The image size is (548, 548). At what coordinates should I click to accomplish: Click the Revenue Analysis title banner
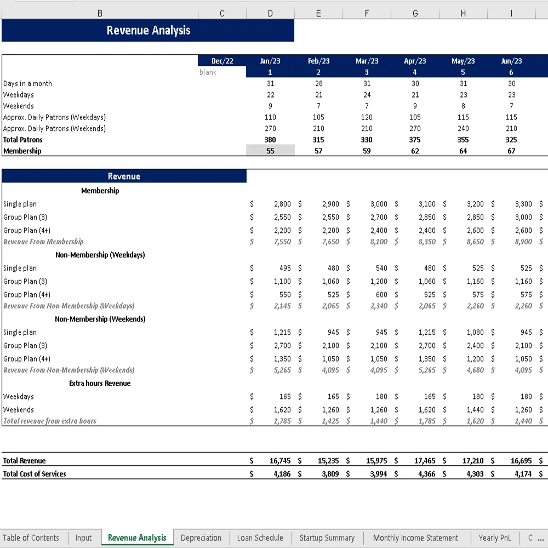coord(148,31)
